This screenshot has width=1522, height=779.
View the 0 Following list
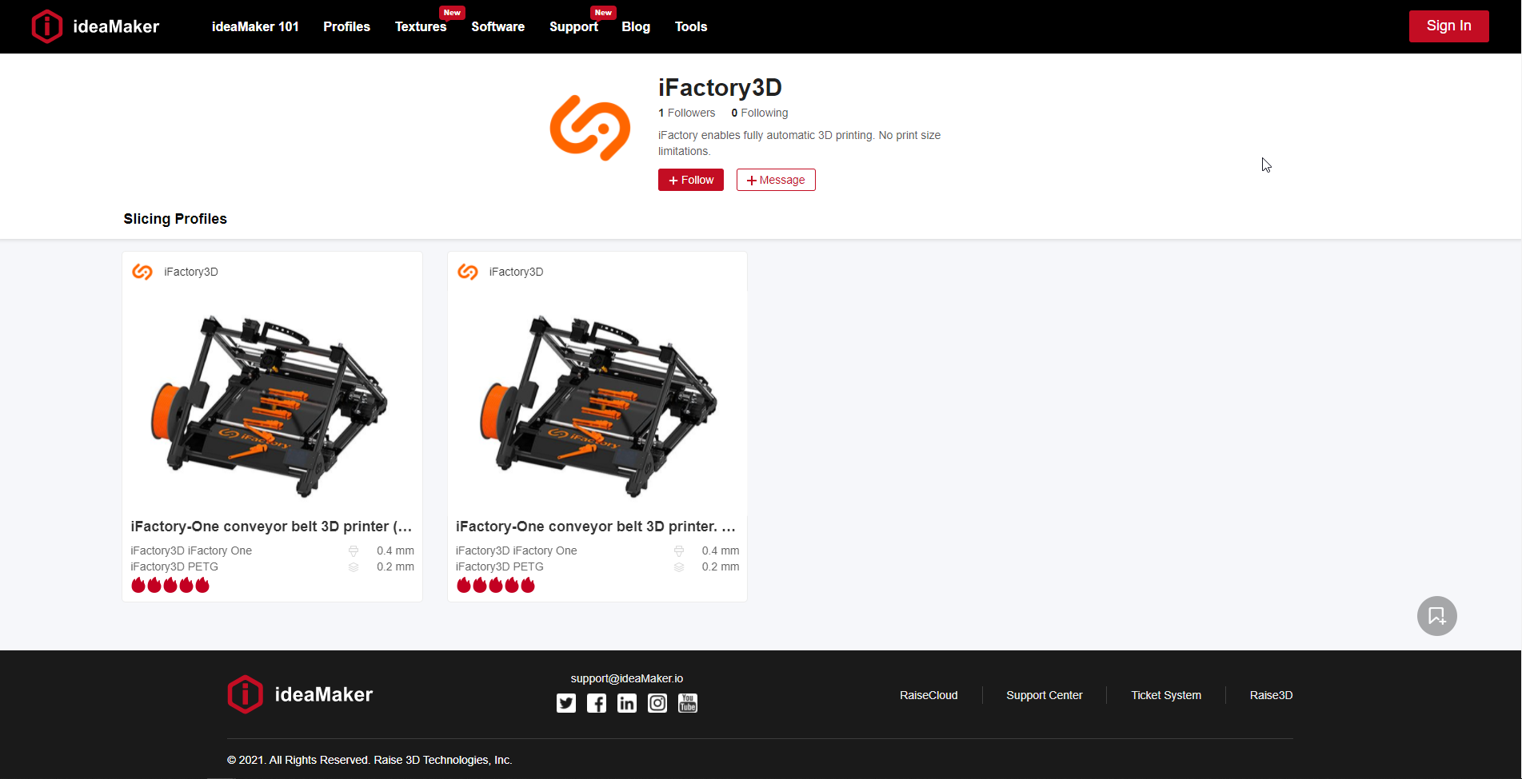[x=759, y=113]
